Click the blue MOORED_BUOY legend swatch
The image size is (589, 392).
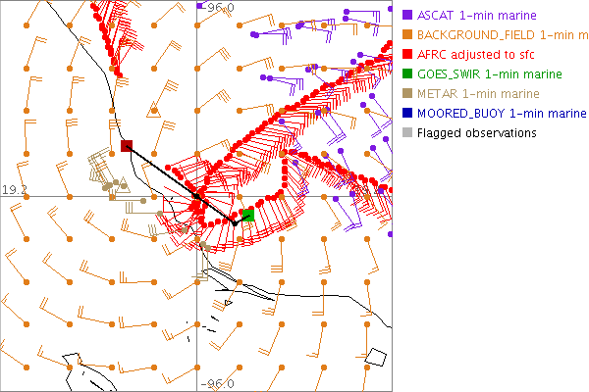point(406,113)
